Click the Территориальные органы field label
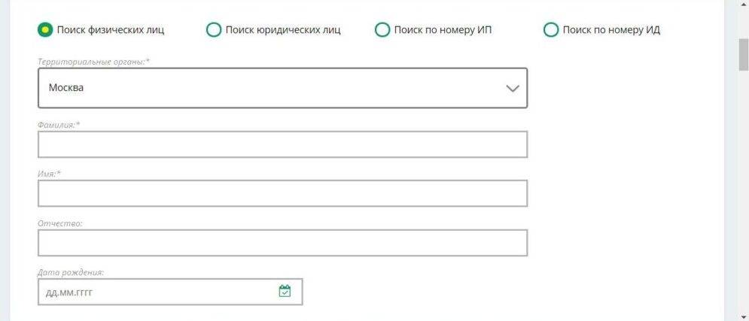 point(94,60)
